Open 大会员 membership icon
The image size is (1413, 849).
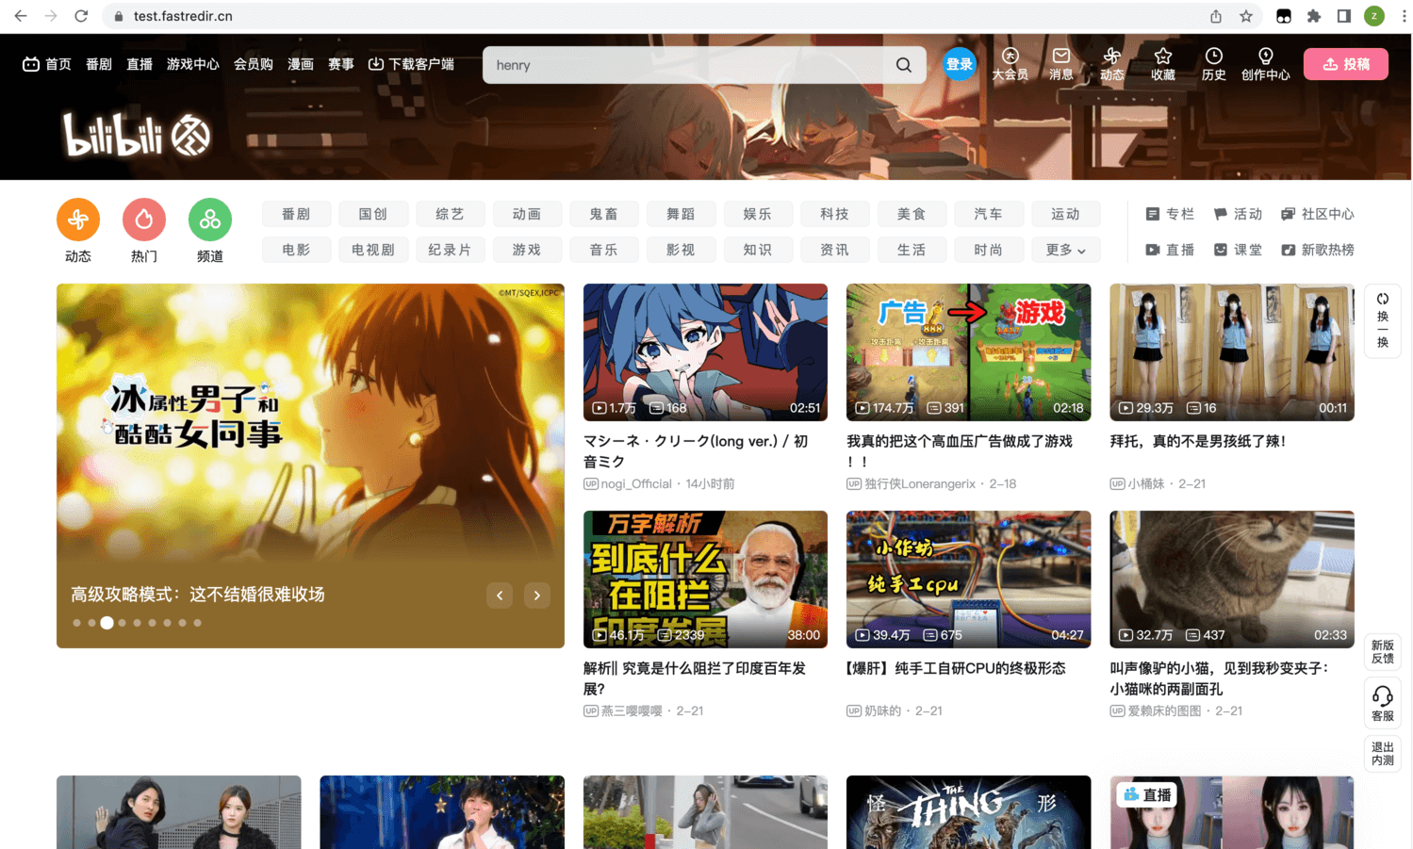coord(1010,64)
